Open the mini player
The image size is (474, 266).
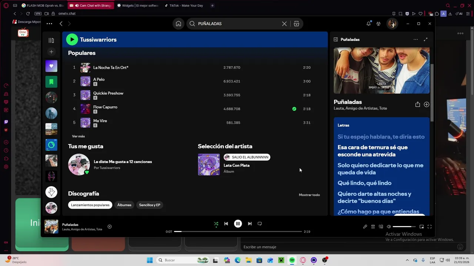421,227
